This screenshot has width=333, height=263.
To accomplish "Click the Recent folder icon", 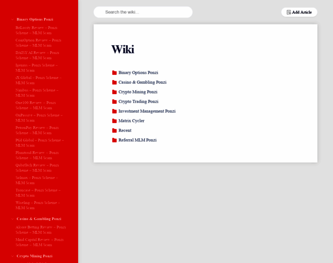I will pyautogui.click(x=114, y=131).
